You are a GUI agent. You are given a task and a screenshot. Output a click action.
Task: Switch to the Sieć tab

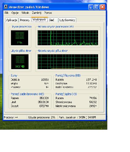[x=53, y=20]
